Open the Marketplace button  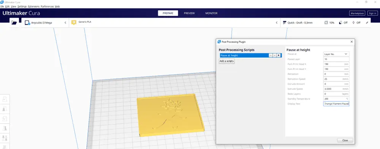[x=357, y=13]
